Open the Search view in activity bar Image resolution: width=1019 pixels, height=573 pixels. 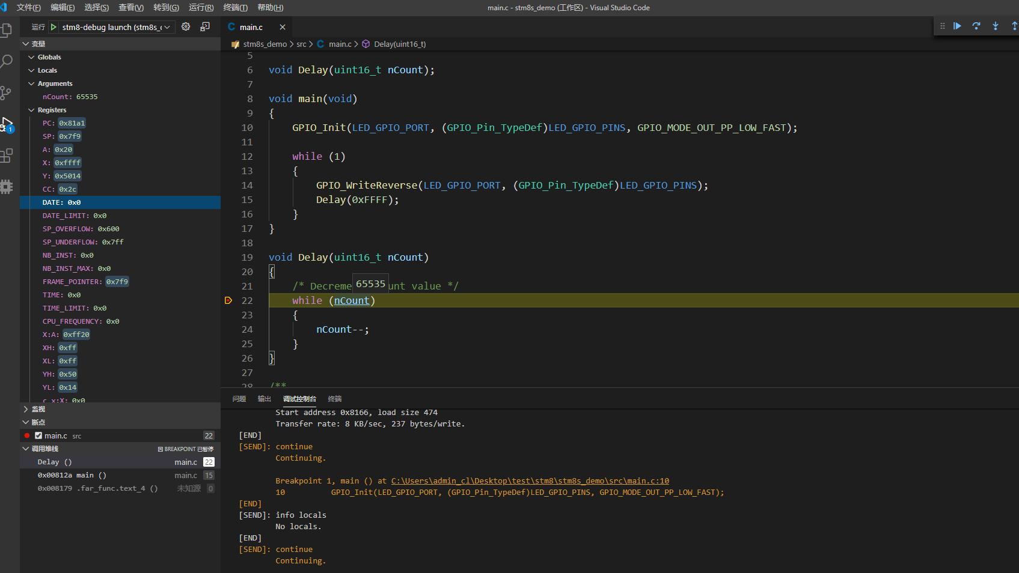7,61
